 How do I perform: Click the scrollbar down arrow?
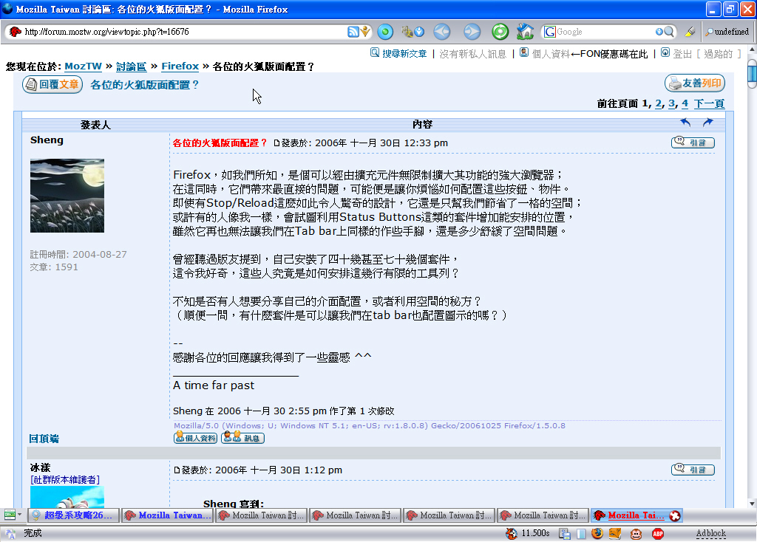tap(752, 504)
